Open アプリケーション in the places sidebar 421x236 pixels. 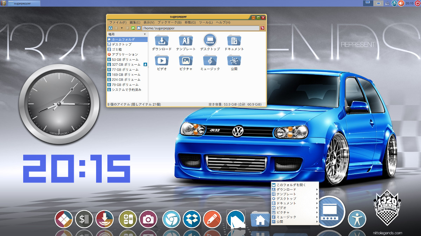tap(127, 55)
